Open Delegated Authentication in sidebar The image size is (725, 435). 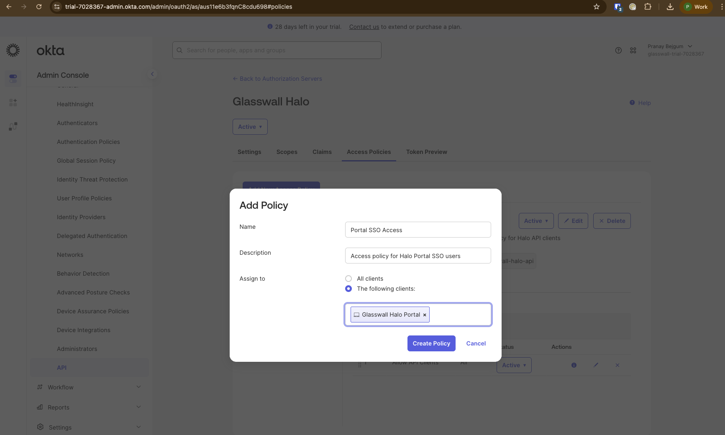92,236
